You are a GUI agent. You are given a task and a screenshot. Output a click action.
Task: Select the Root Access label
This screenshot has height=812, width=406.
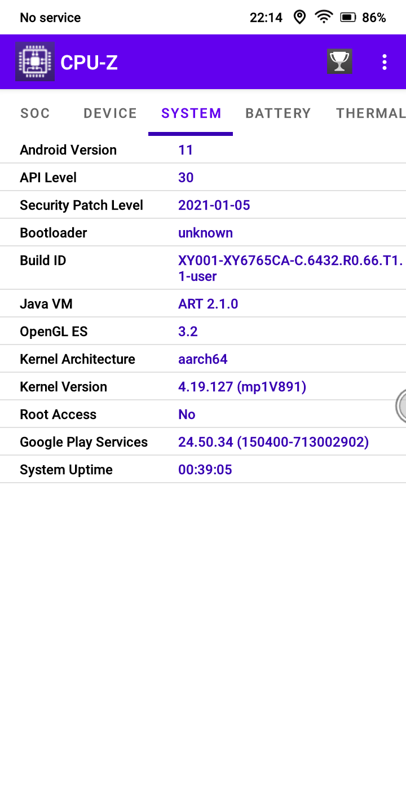(58, 414)
